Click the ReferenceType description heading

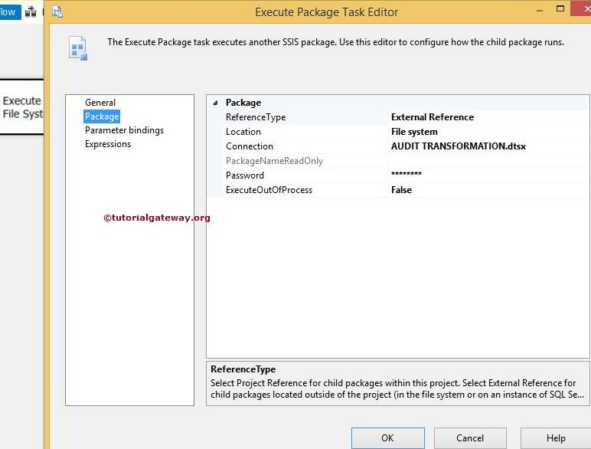tap(243, 369)
